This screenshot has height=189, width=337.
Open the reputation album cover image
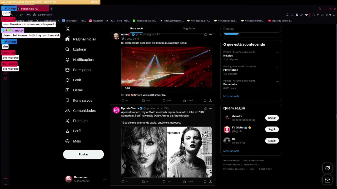(190, 152)
